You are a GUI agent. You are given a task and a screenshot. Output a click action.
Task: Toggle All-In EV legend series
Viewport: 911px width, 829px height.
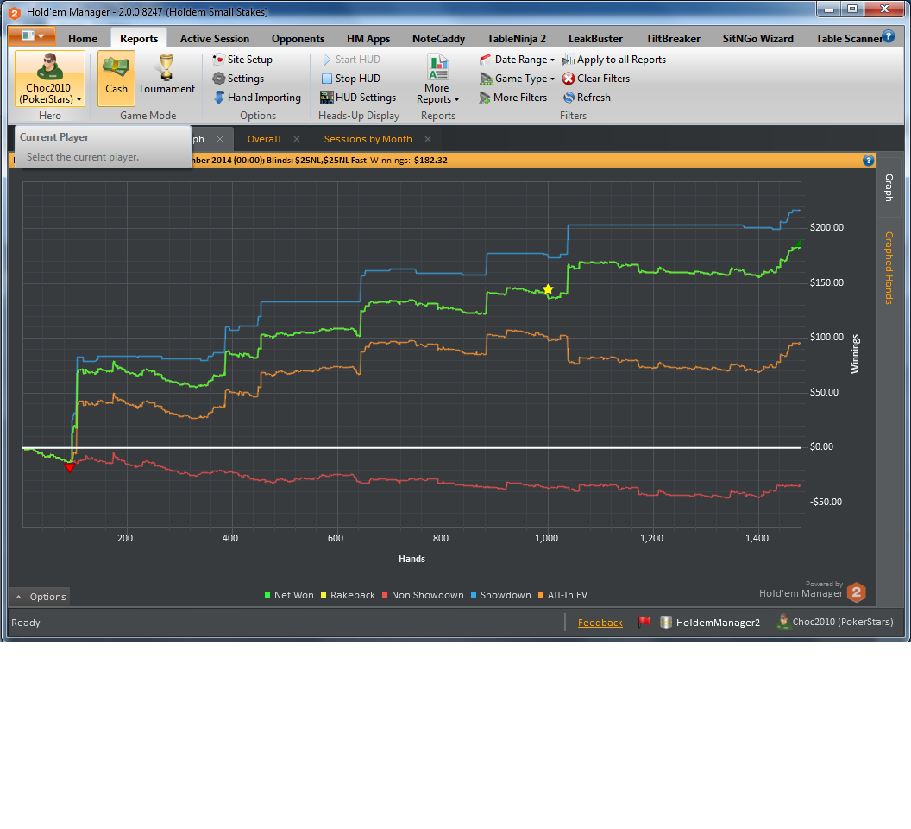coord(562,595)
